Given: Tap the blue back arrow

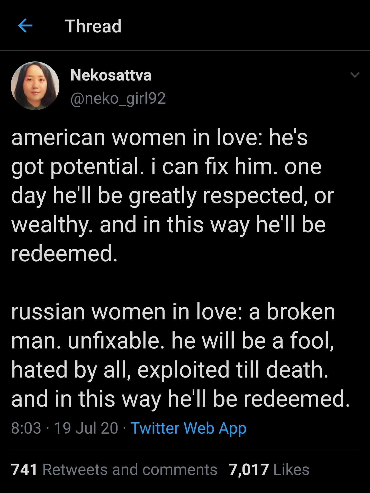Looking at the screenshot, I should click(x=25, y=26).
